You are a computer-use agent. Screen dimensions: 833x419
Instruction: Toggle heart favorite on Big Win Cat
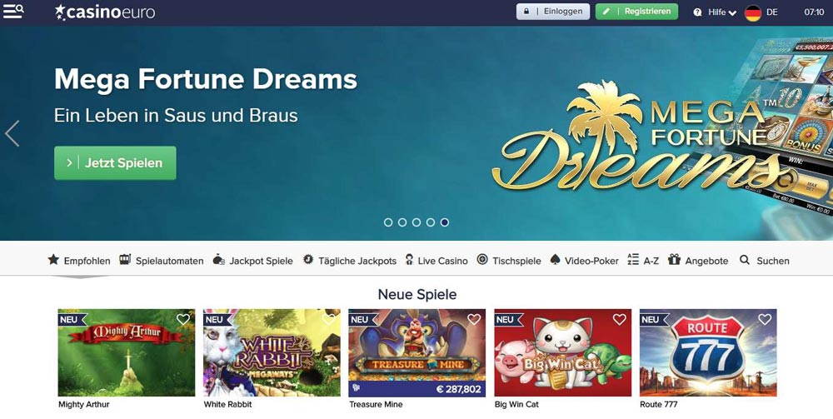(620, 319)
